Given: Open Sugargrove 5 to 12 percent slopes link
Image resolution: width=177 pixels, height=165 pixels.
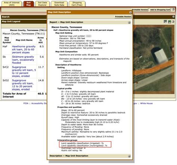Looking at the screenshot, I should point(24,72).
